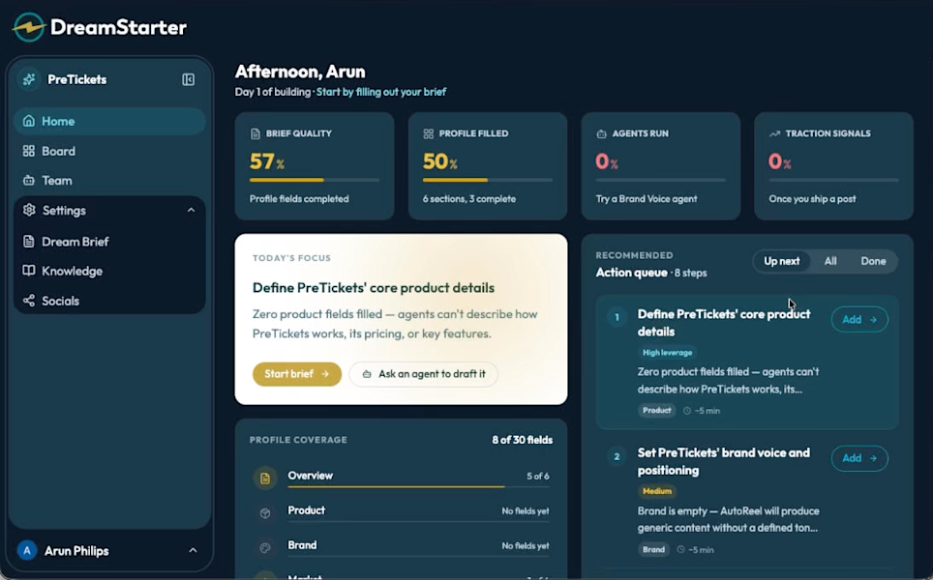Click the Knowledge book icon
933x580 pixels.
(x=29, y=271)
